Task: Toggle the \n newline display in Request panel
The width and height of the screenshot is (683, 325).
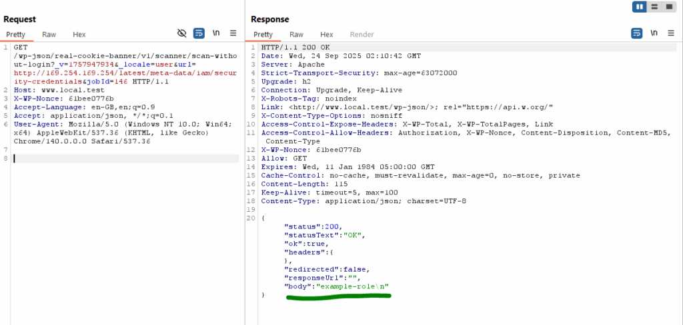Action: tap(216, 33)
